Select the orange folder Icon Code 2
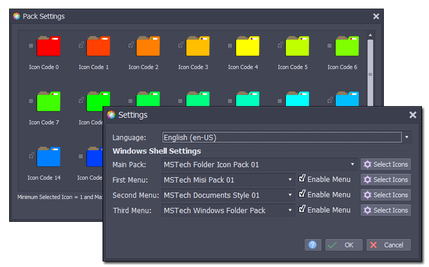 tap(148, 46)
